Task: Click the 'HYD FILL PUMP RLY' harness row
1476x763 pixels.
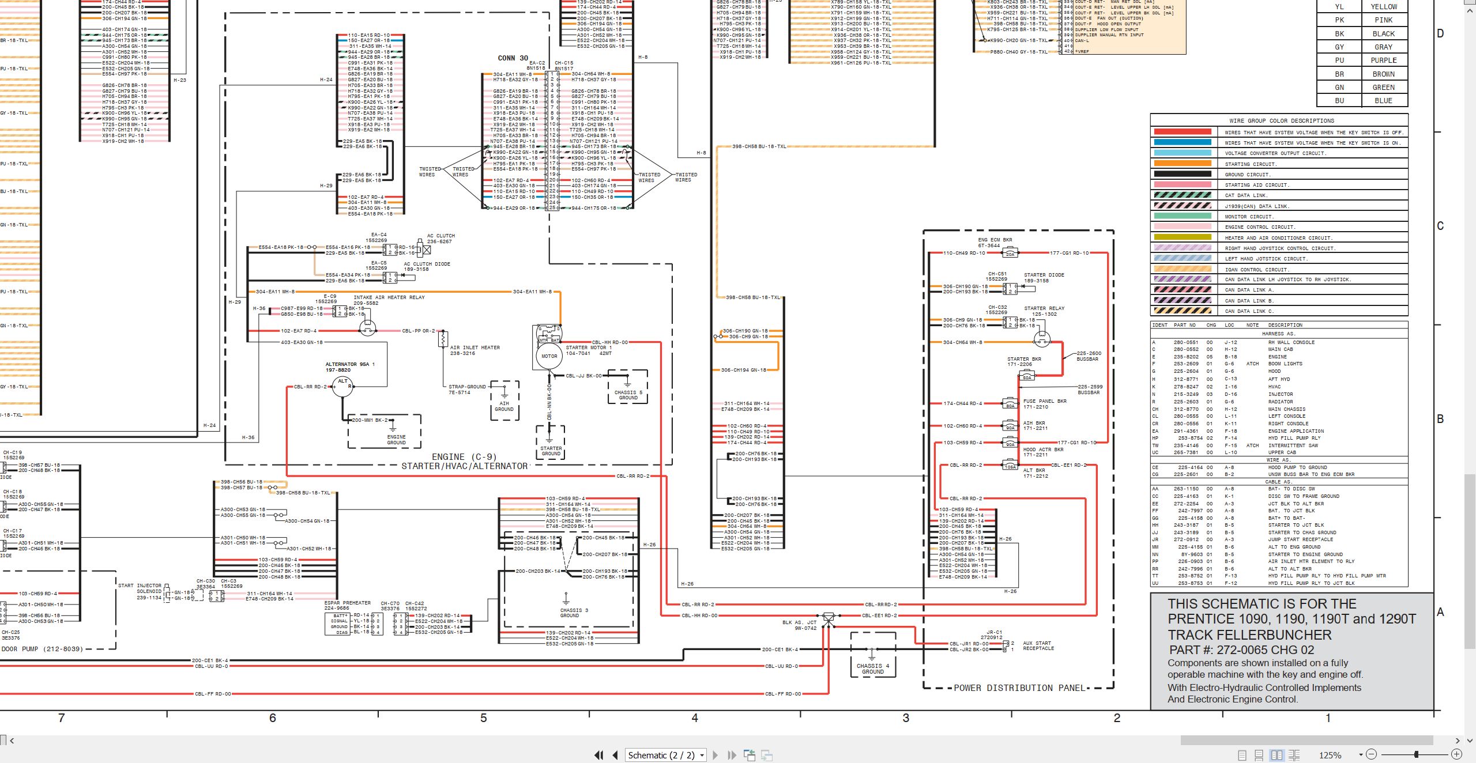Action: [1279, 438]
